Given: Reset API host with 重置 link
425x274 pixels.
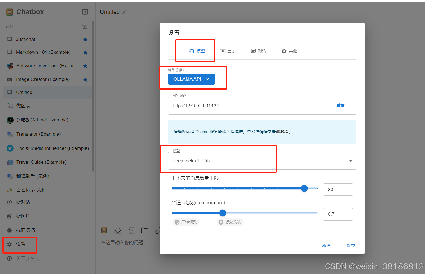Looking at the screenshot, I should coord(341,106).
